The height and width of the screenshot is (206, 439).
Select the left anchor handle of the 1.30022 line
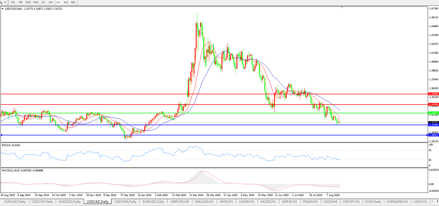pos(1,135)
